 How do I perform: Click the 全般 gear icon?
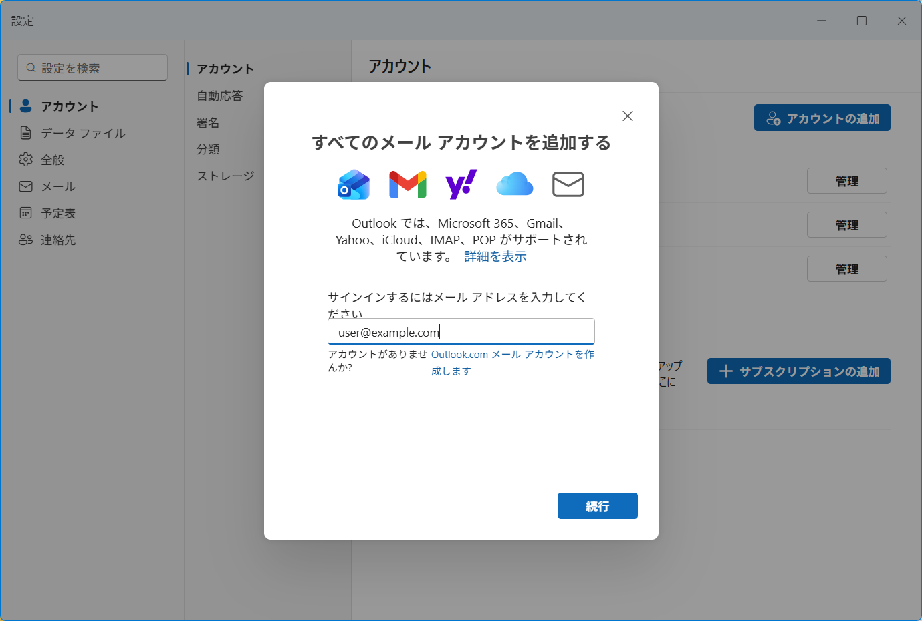[x=26, y=159]
